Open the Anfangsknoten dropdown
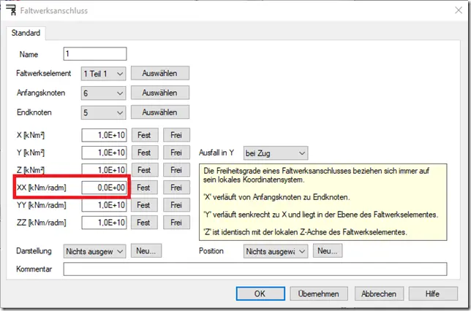The image size is (471, 311). pos(103,93)
